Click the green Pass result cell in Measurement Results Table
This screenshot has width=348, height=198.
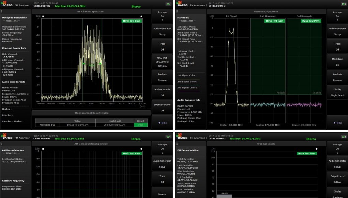tap(141, 125)
